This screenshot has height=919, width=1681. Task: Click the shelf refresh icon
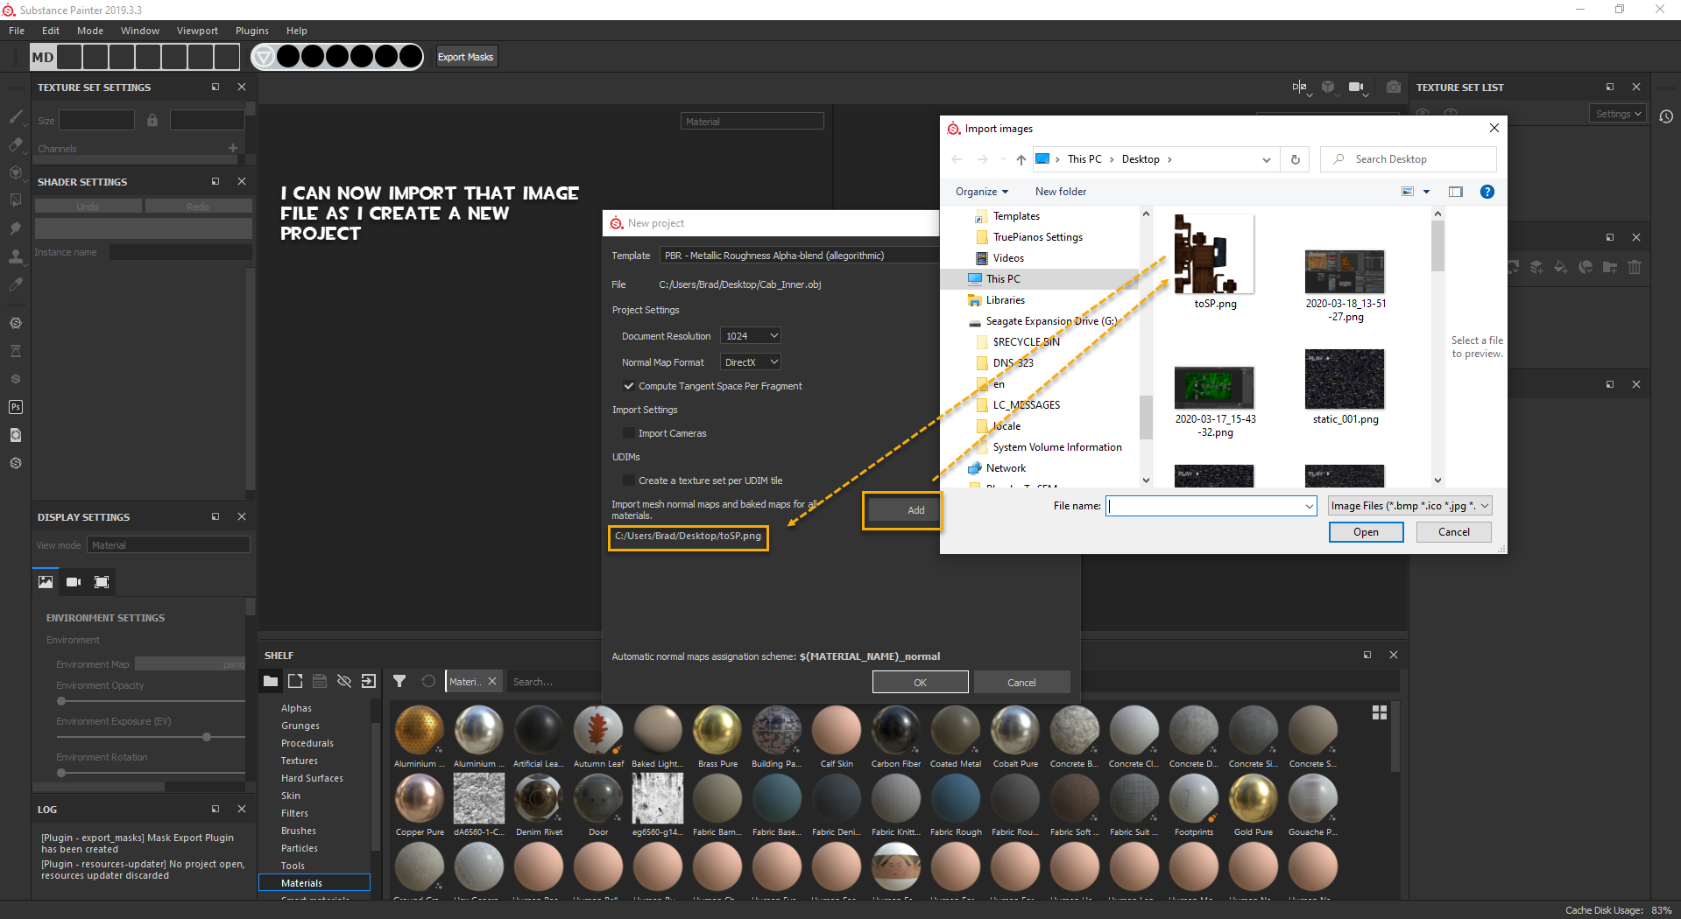click(428, 681)
